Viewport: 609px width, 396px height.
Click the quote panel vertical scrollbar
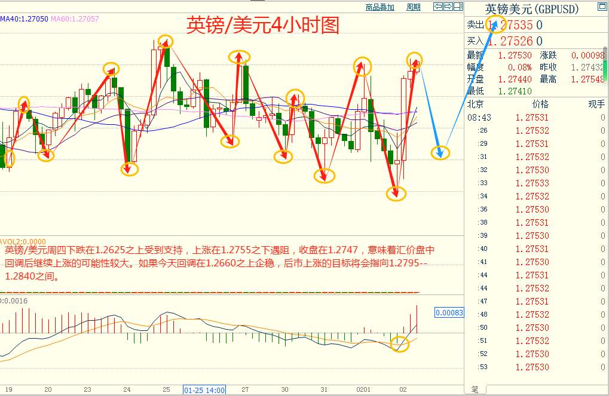(x=605, y=64)
